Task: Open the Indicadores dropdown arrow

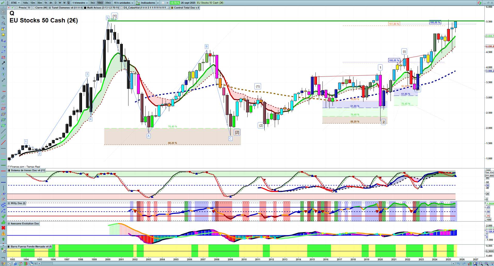Action: tap(158, 3)
